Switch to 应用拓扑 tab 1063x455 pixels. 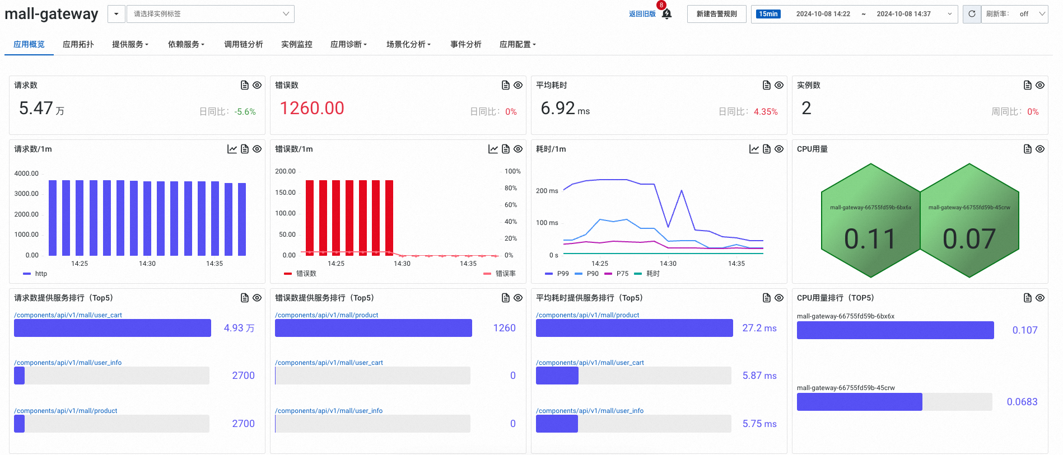[78, 44]
